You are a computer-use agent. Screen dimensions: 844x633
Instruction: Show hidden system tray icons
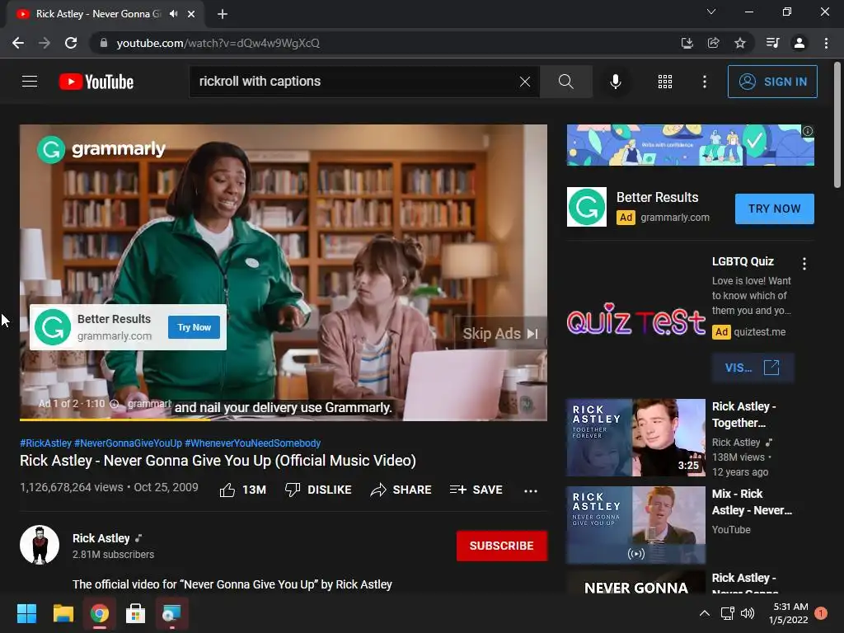pos(704,613)
